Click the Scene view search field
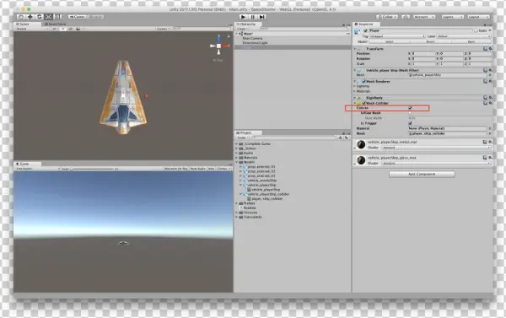The height and width of the screenshot is (318, 506). point(201,29)
